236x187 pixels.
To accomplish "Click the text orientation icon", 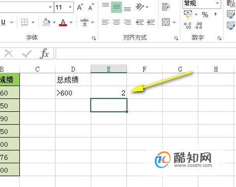I will 140,7.
